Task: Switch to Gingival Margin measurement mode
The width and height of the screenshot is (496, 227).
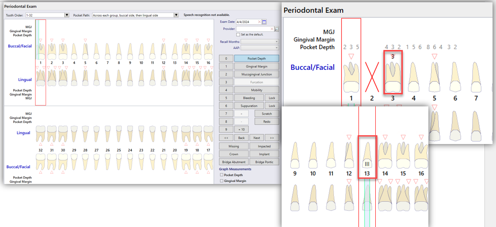Action: click(x=256, y=66)
